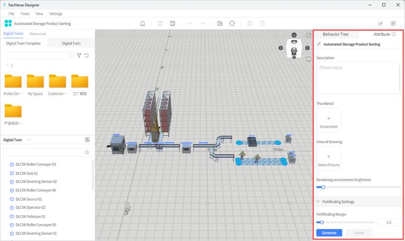Click the list layout icon in Digital Twin panel
The width and height of the screenshot is (405, 241).
[x=87, y=140]
